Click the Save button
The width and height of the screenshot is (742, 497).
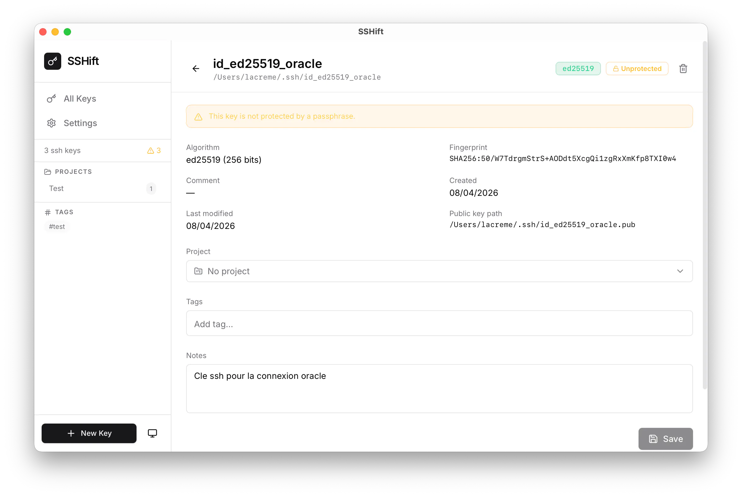665,439
